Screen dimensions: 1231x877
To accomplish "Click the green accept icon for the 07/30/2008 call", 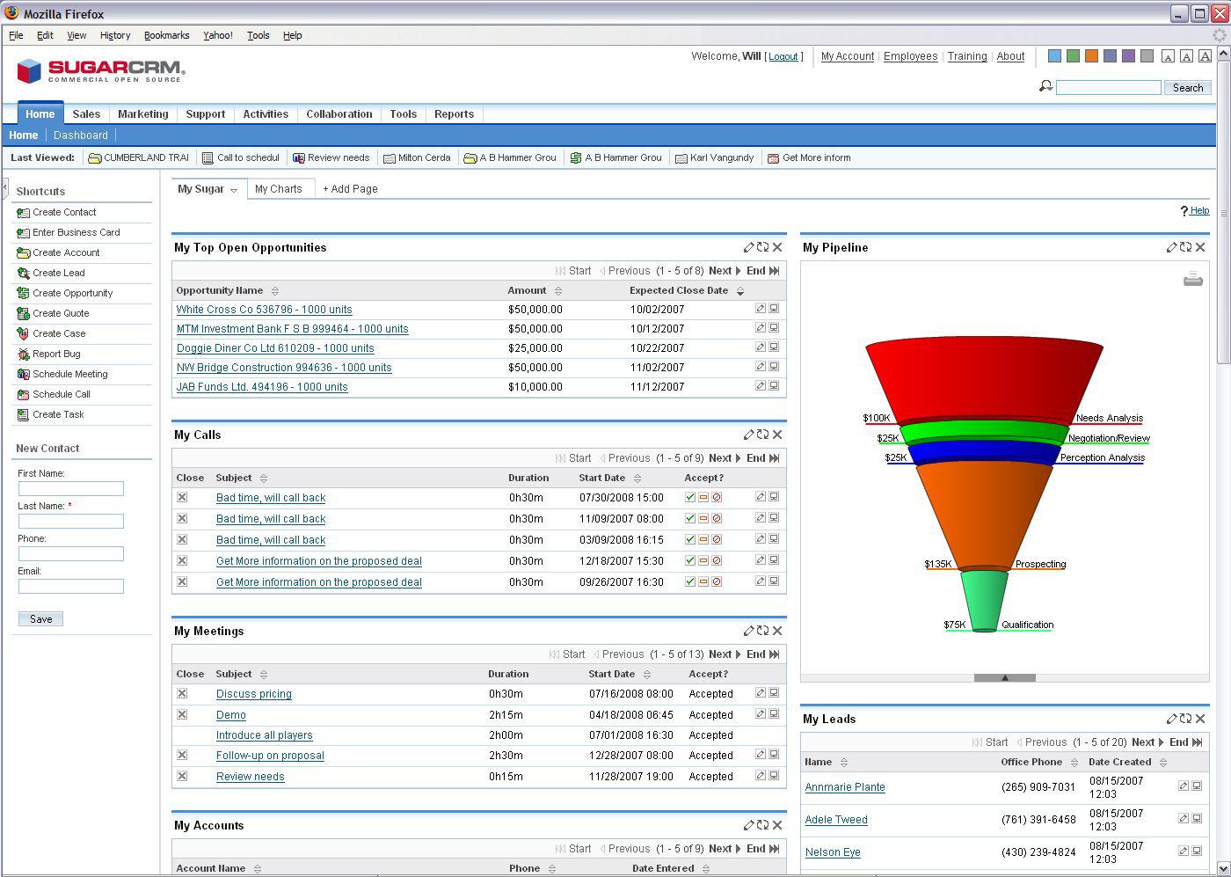I will (x=690, y=498).
